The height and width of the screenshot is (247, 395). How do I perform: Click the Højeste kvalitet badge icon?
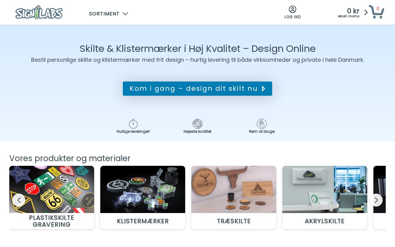click(x=197, y=124)
